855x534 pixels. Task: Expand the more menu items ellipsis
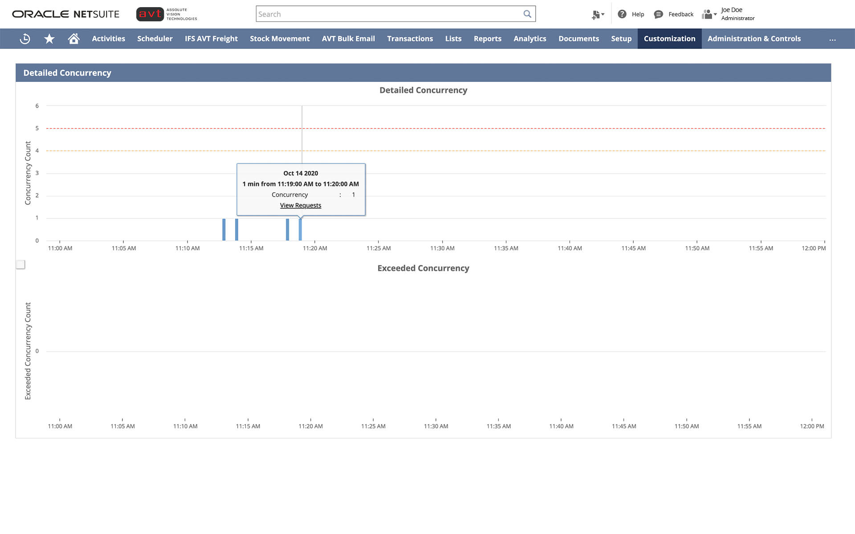point(832,39)
